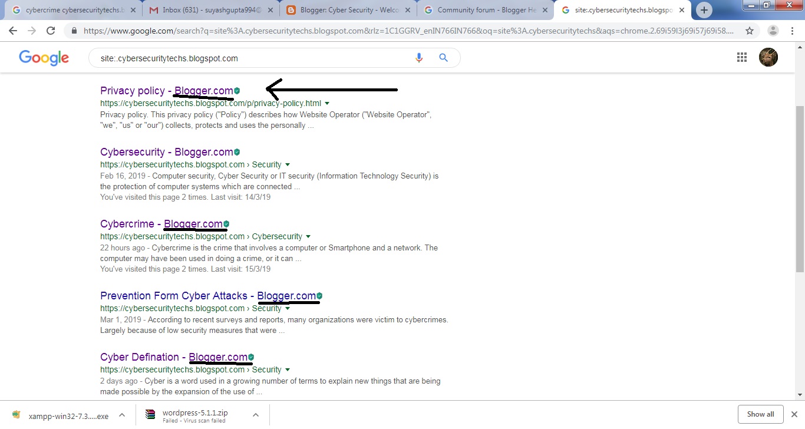This screenshot has width=805, height=429.
Task: Reload the current page
Action: click(x=51, y=30)
